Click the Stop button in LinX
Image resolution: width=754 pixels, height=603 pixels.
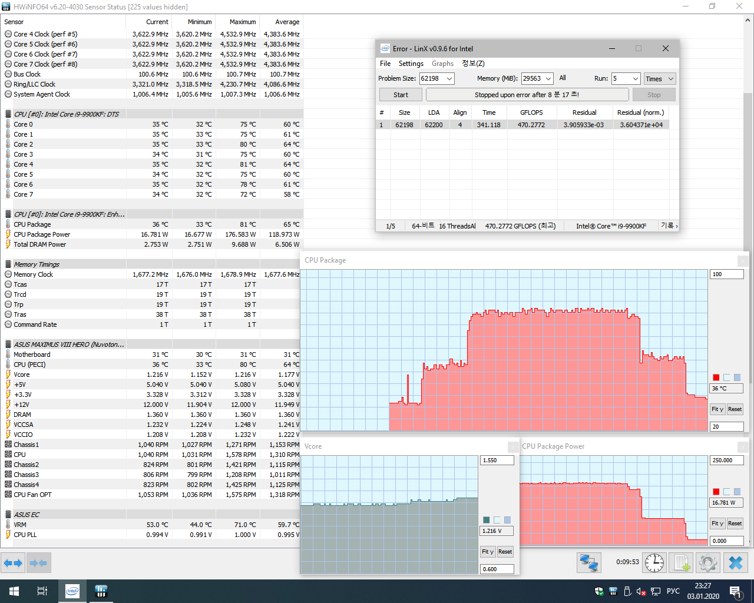click(654, 95)
